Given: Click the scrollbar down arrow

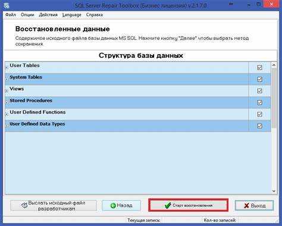Looking at the screenshot, I should (x=274, y=191).
